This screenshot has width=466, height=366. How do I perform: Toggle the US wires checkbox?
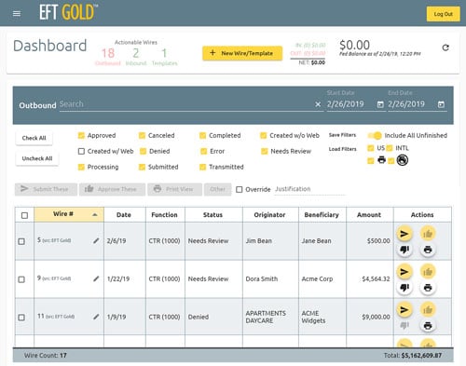371,148
